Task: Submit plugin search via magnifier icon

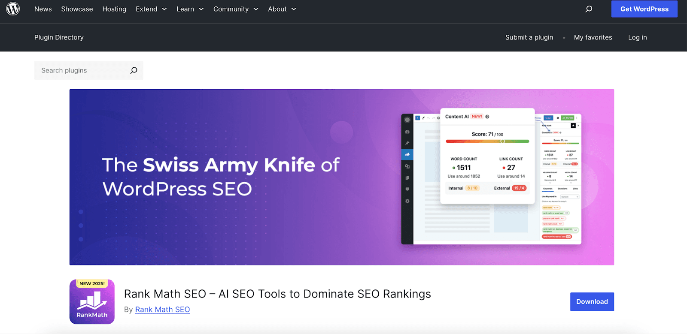Action: pyautogui.click(x=134, y=70)
